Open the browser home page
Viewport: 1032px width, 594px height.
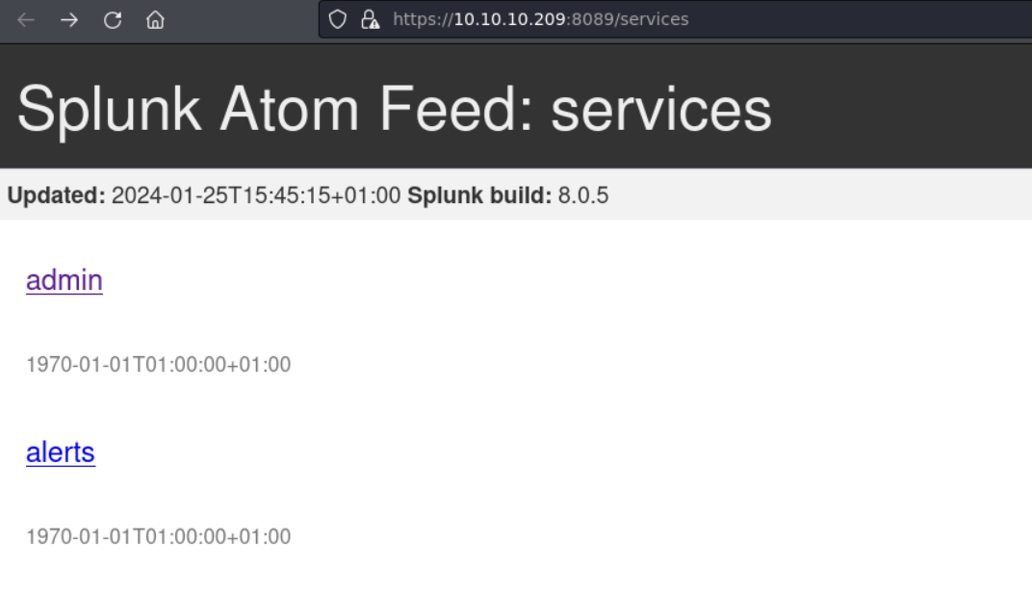tap(155, 20)
